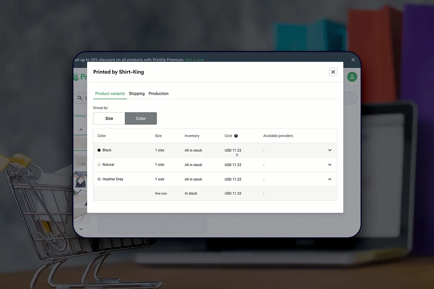Collapse the up chevron behind dialog
Screen dimensions: 434x289
(x=81, y=130)
